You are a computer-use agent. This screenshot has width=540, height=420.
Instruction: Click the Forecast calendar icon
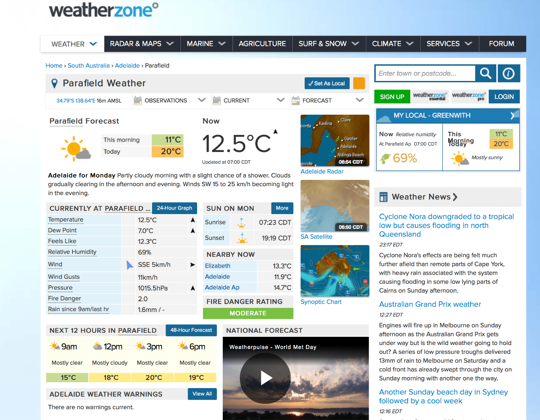pyautogui.click(x=296, y=100)
